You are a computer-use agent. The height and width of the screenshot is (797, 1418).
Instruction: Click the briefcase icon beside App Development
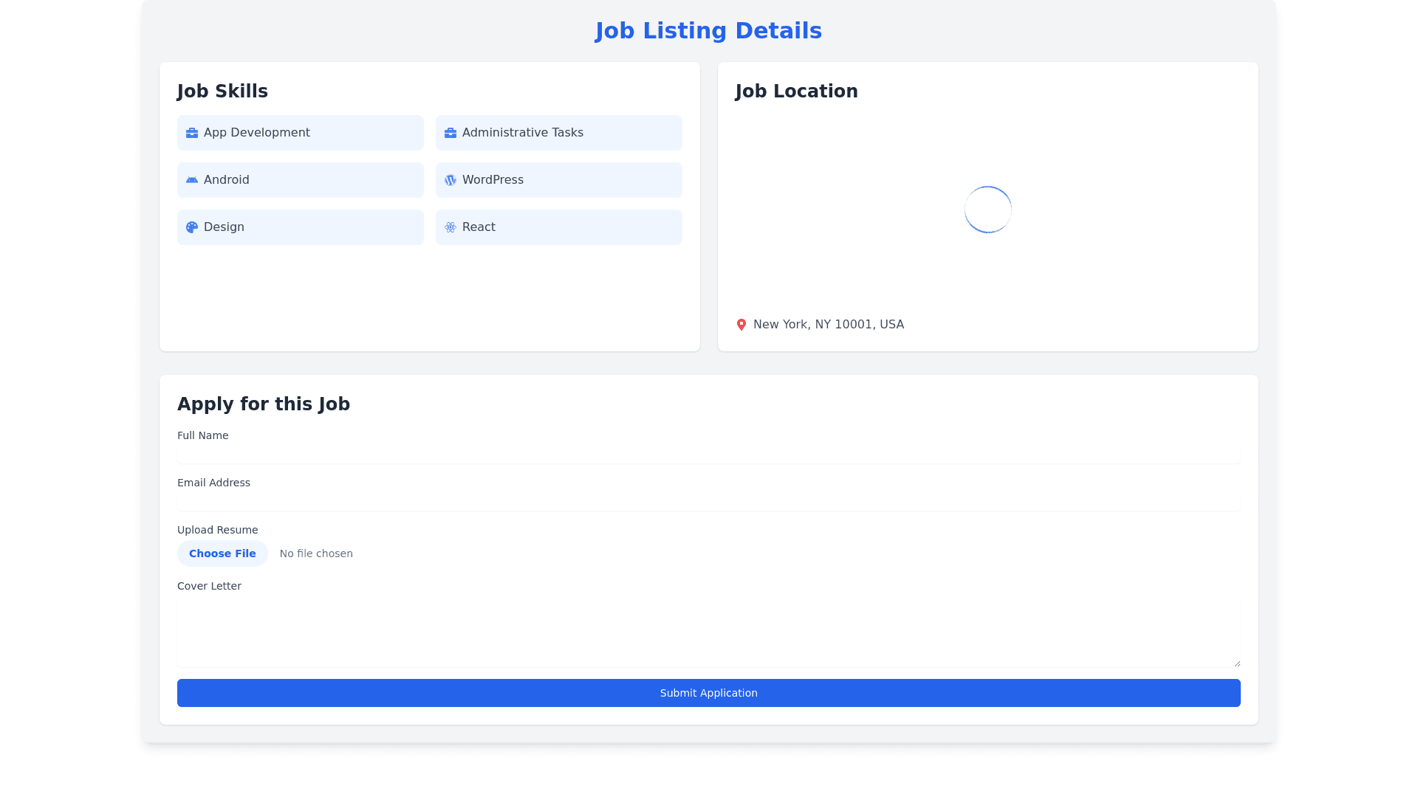pyautogui.click(x=192, y=133)
